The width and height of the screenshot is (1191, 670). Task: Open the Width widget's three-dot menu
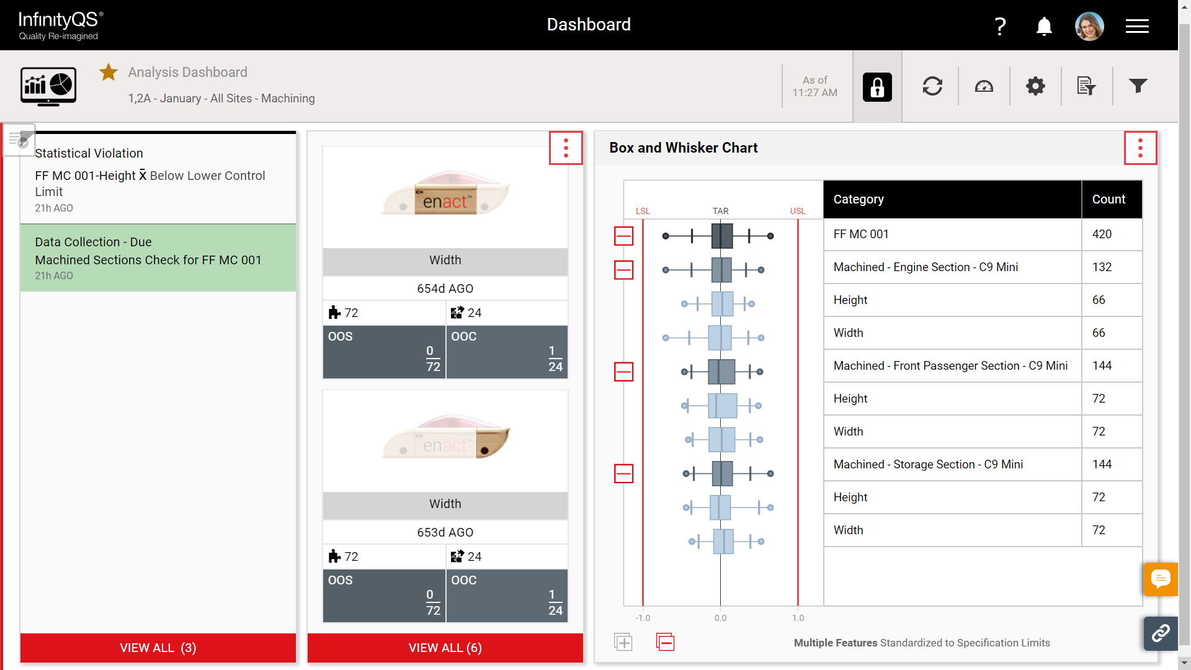tap(565, 148)
